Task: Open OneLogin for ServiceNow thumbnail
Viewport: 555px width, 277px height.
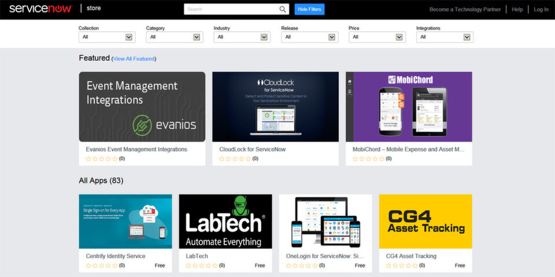Action: [x=325, y=221]
